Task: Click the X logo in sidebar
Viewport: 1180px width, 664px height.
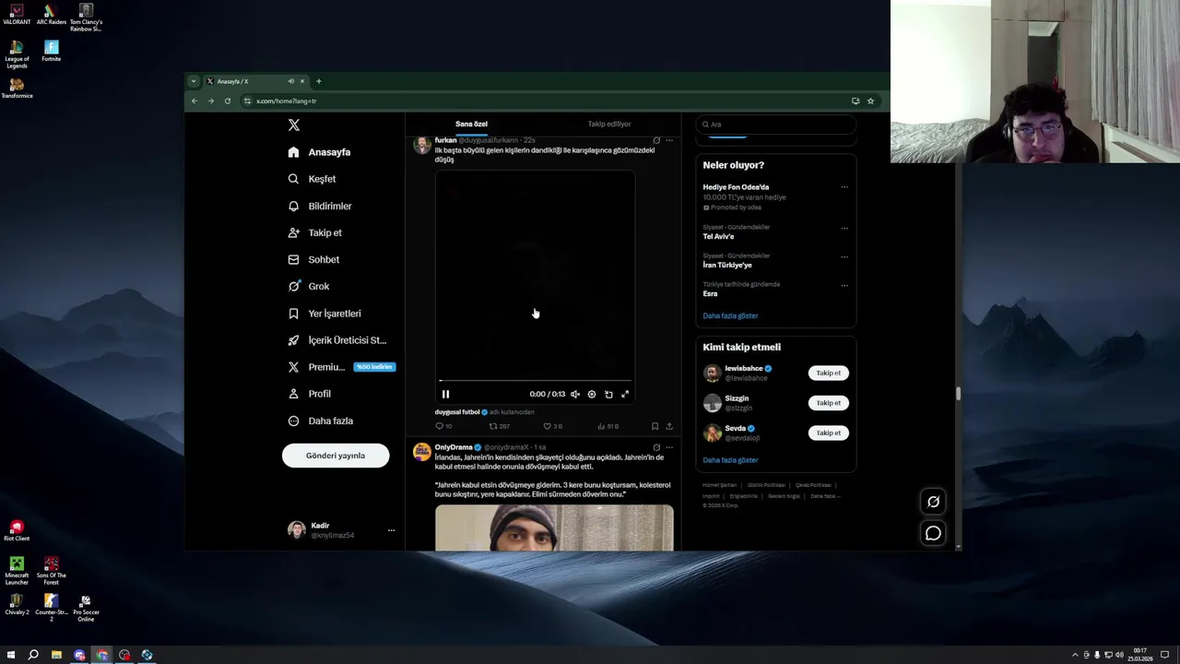Action: coord(293,125)
